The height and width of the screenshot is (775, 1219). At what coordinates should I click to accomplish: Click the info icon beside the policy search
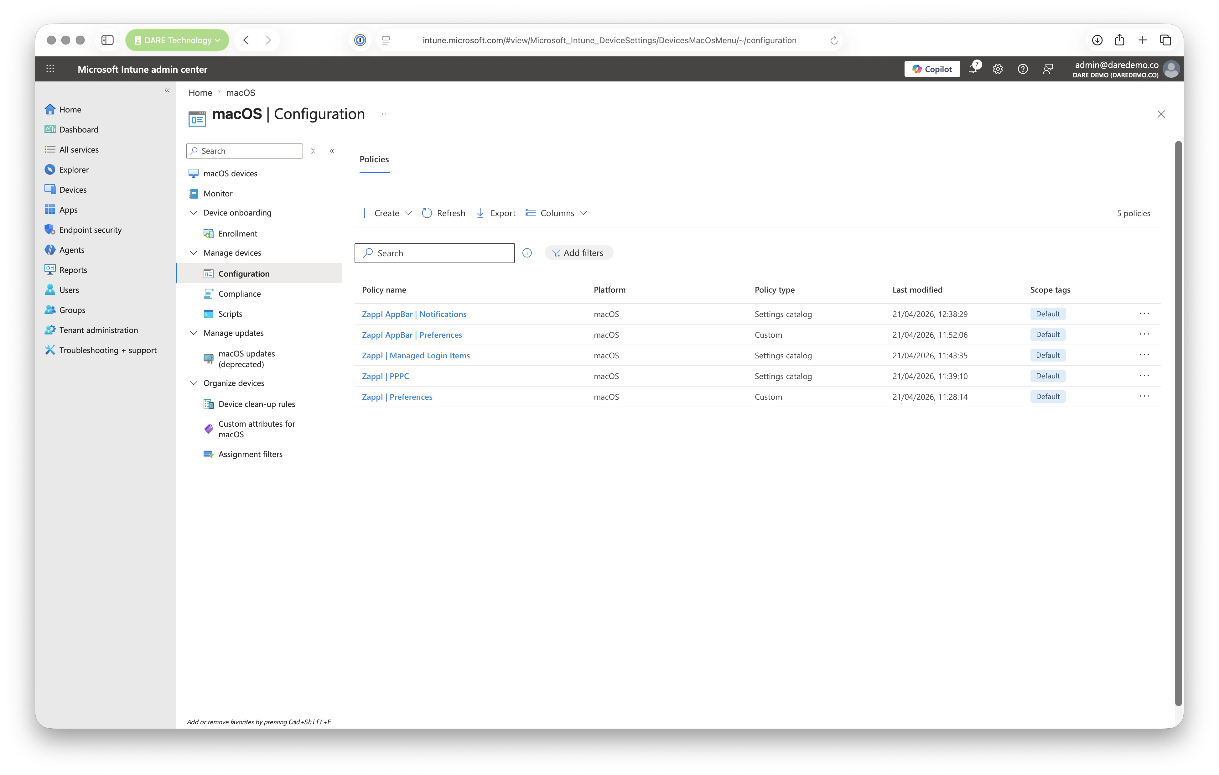tap(527, 252)
